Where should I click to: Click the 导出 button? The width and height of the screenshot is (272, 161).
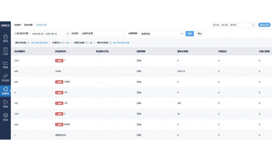200,34
